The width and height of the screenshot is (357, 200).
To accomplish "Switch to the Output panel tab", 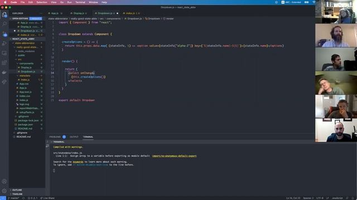I will tap(74, 137).
